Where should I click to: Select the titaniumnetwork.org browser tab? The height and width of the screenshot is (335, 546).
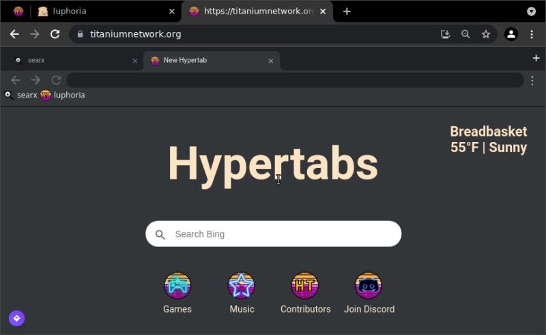pos(257,12)
